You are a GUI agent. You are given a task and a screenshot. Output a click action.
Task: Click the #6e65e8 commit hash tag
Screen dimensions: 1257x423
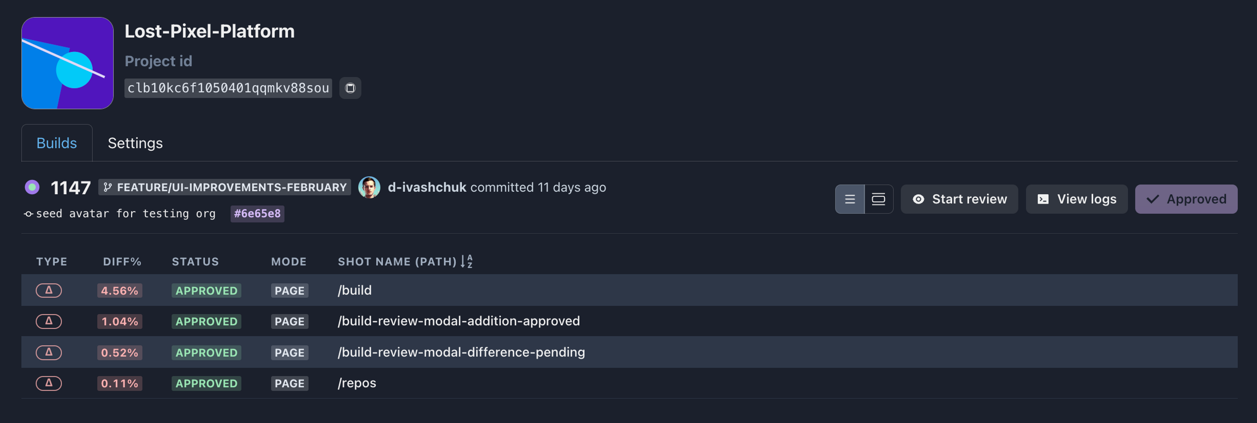257,214
